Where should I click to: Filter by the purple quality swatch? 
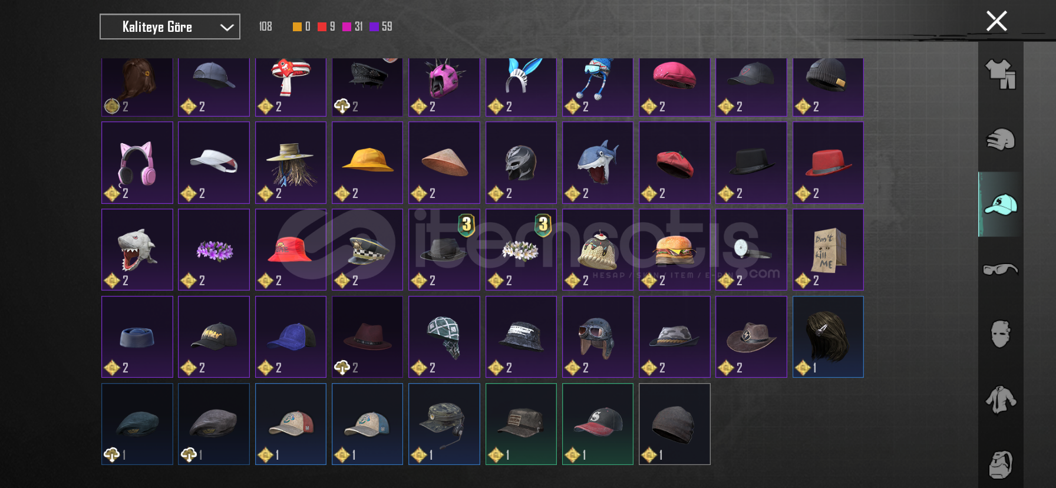[374, 27]
